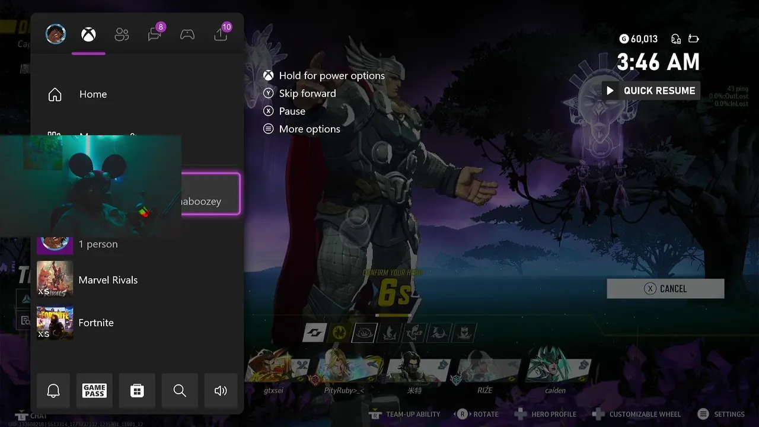The image size is (759, 427).
Task: Click the Team-Up Ability prompt
Action: [x=405, y=415]
